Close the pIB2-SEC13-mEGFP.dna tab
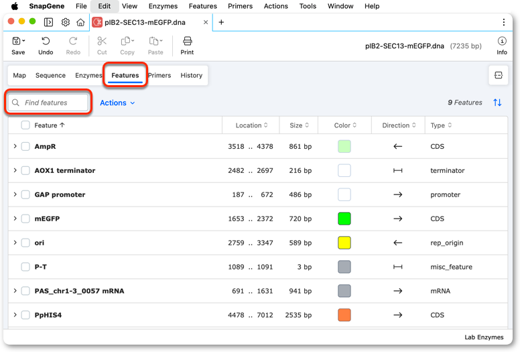 coord(206,22)
